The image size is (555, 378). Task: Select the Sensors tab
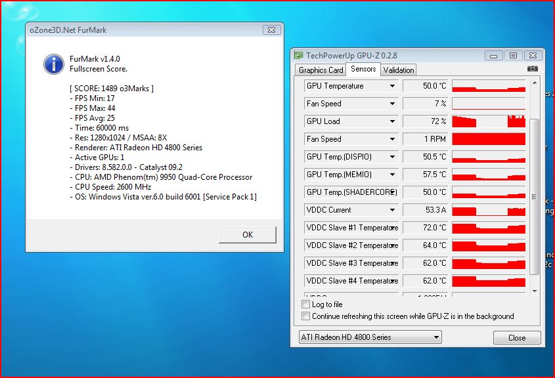point(363,69)
